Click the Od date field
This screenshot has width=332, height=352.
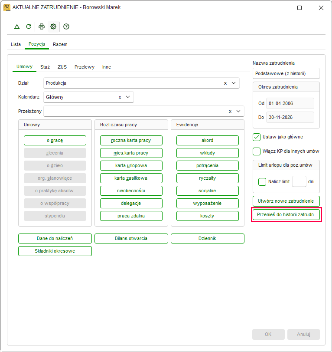290,103
